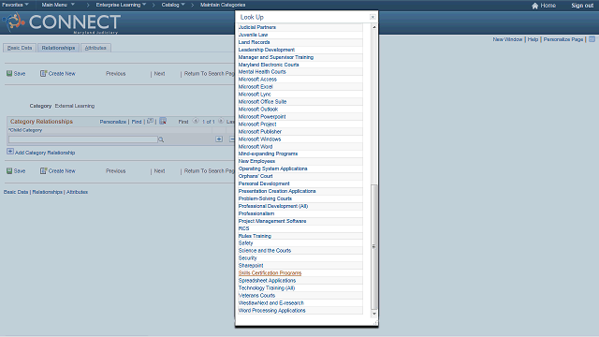This screenshot has height=337, width=599.
Task: Click the top Previous button
Action: tap(116, 73)
